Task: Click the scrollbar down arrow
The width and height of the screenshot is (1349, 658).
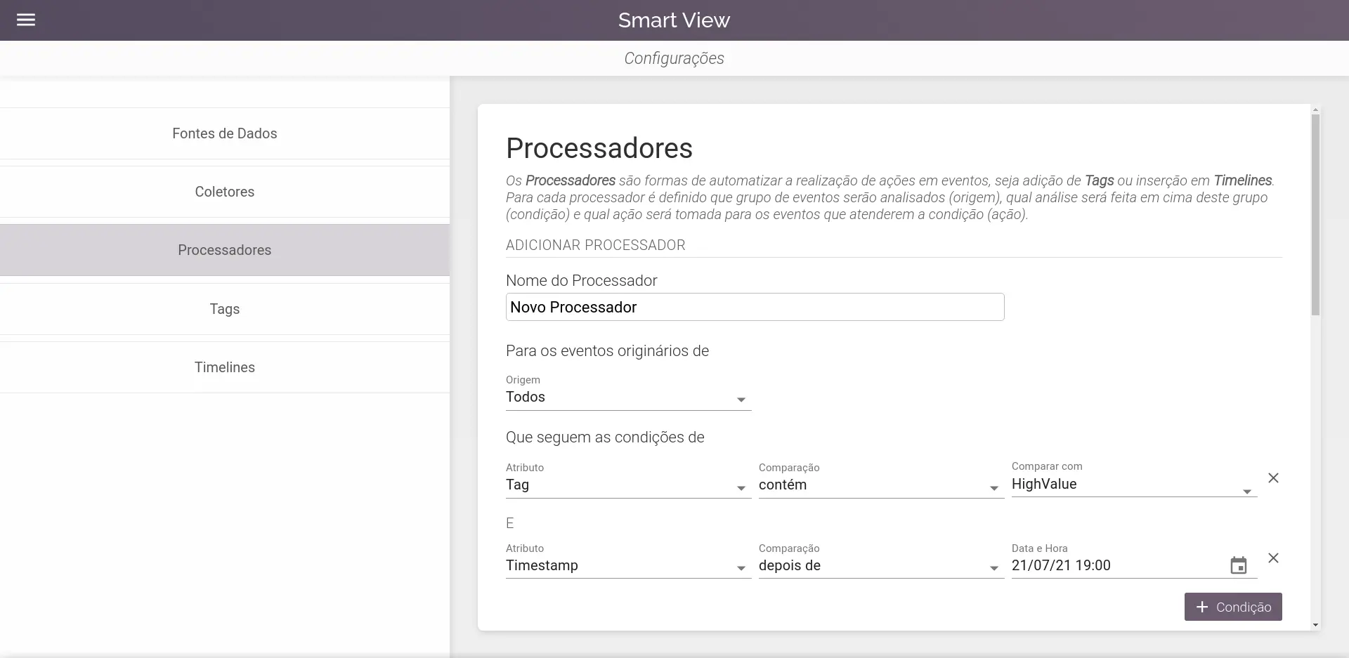Action: pos(1315,625)
